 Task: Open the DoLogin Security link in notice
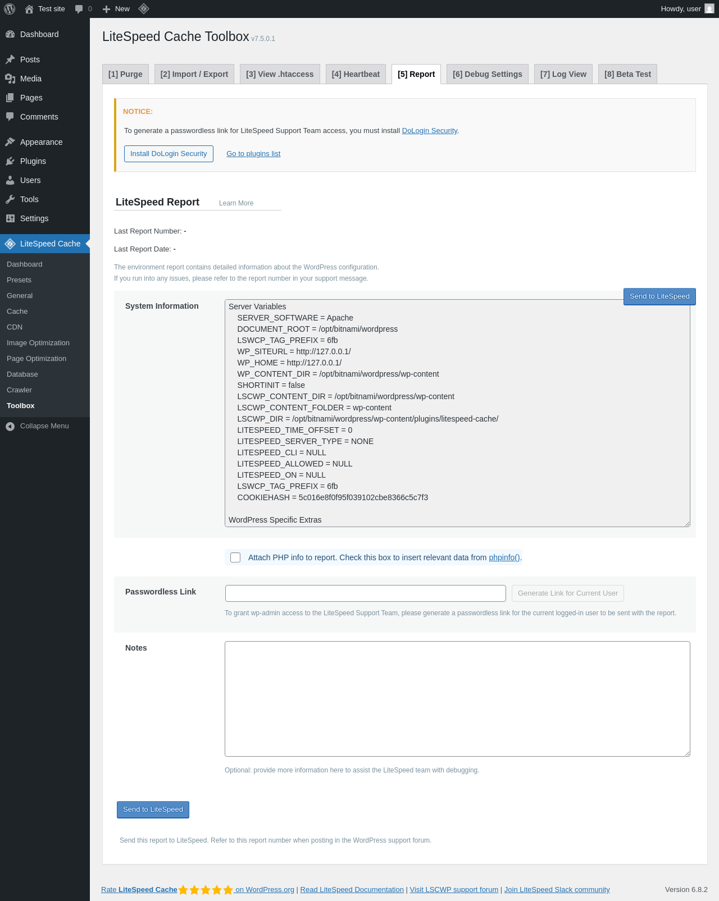click(x=430, y=131)
